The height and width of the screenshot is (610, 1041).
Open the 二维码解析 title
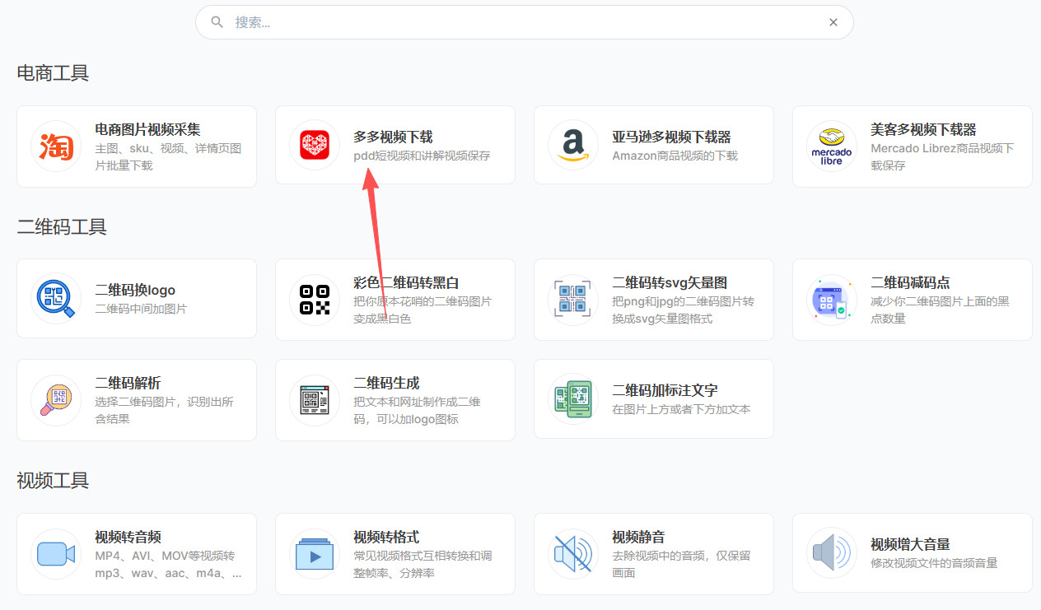(x=128, y=383)
